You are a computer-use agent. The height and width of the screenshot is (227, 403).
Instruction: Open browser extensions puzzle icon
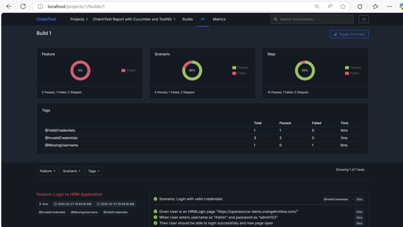[360, 6]
